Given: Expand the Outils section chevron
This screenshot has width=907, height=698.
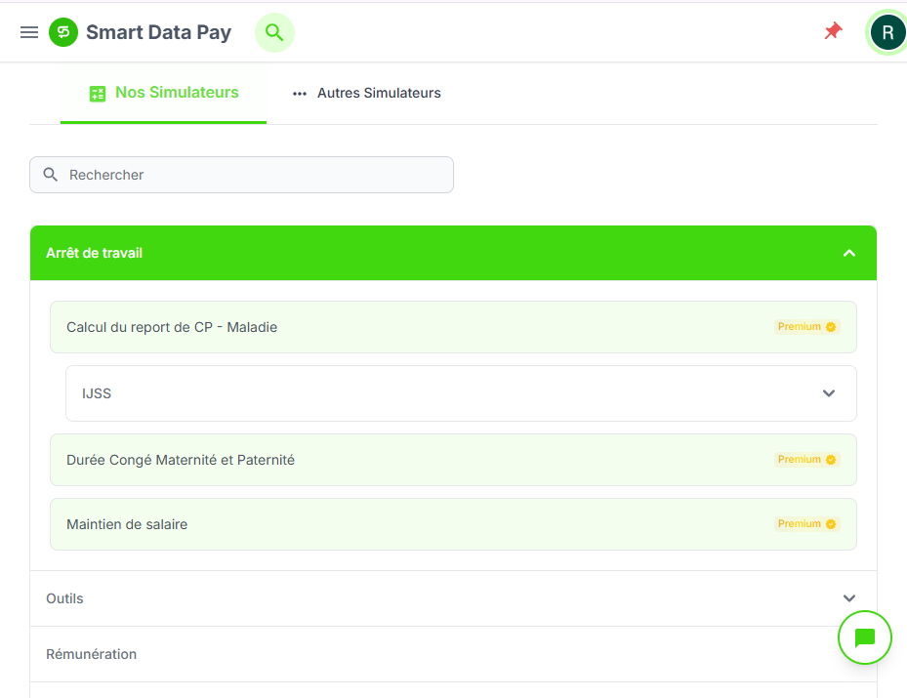Looking at the screenshot, I should (848, 598).
